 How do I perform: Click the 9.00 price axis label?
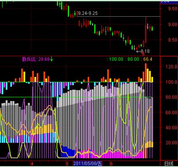point(173,24)
